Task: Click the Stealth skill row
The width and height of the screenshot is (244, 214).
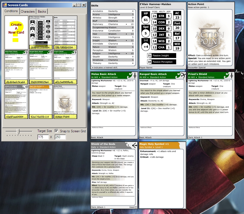Action: (113, 57)
